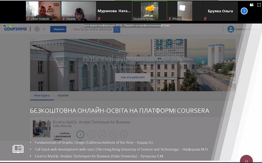
Task: Select the Мои курсы tab
Action: pos(42,95)
